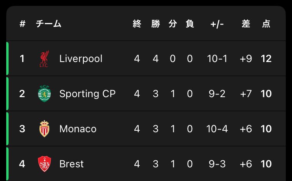Screen dimensions: 292x181
Task: Click the # rank column header
Action: pyautogui.click(x=22, y=24)
